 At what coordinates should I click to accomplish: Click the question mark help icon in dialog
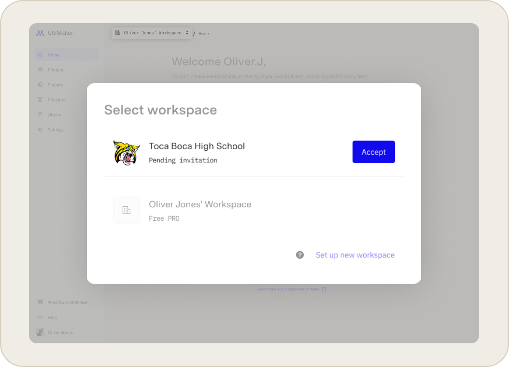pyautogui.click(x=300, y=255)
